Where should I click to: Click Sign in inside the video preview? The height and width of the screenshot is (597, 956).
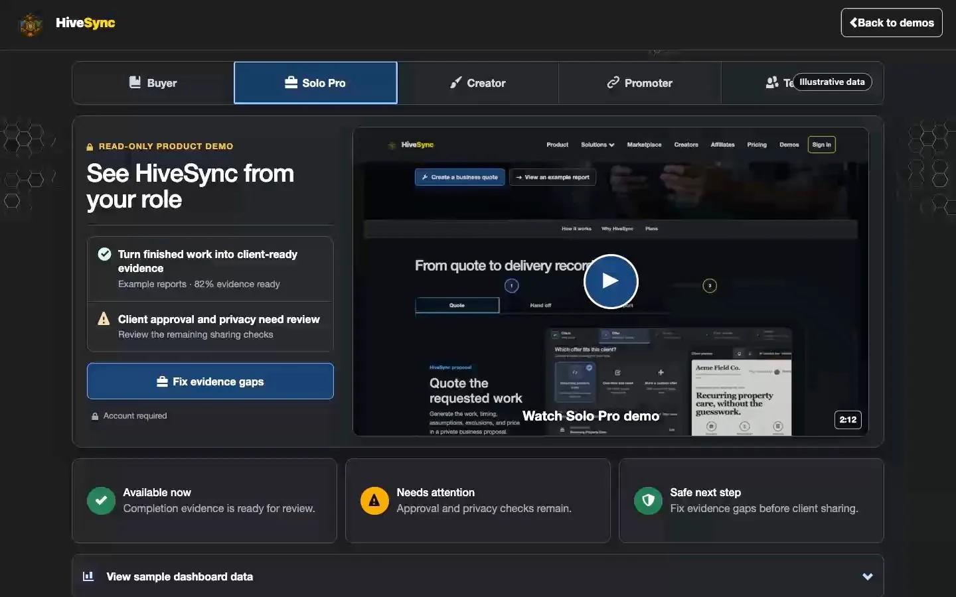pos(821,145)
